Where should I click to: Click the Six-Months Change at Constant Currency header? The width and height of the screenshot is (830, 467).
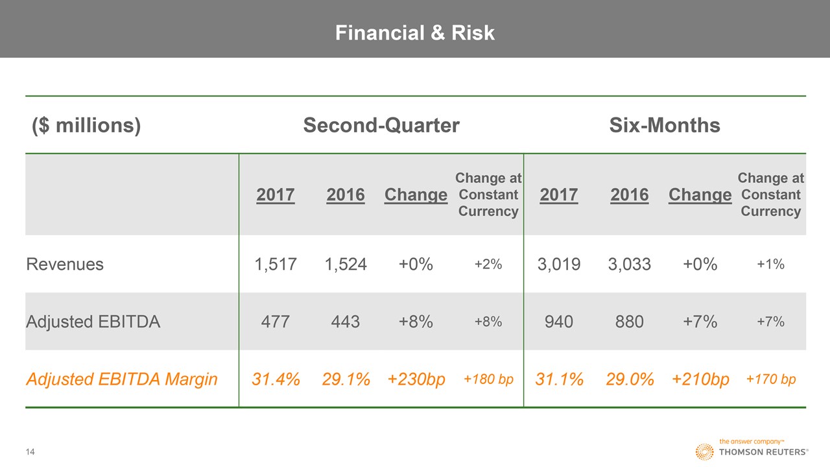point(771,195)
